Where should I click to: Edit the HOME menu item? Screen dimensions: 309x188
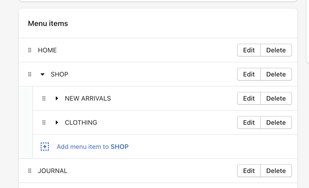tap(249, 50)
